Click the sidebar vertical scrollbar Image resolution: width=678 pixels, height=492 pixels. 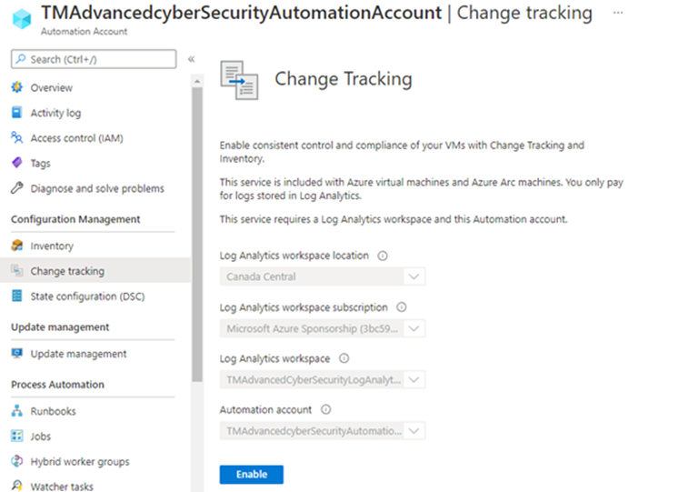point(196,227)
